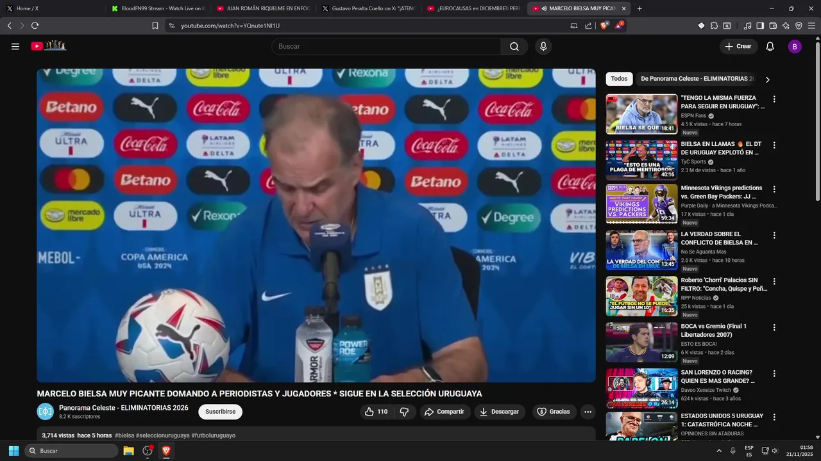Open the Windows Start menu
The image size is (821, 461).
tap(13, 451)
